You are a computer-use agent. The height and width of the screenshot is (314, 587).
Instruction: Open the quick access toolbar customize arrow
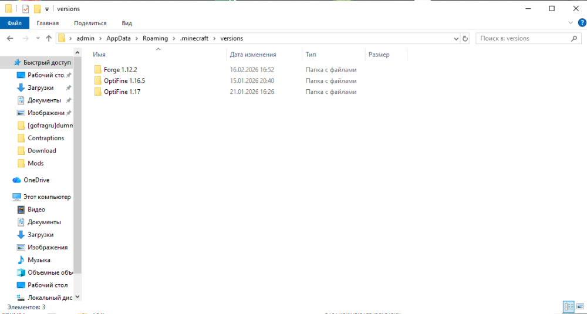47,9
